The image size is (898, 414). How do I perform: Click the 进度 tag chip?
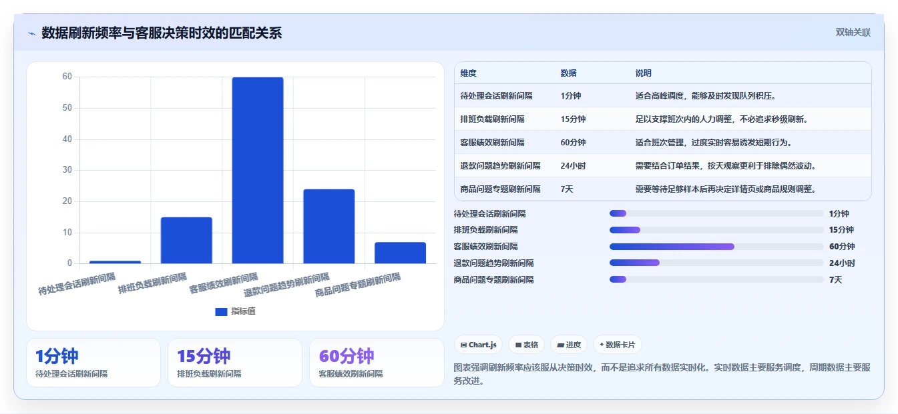click(x=569, y=345)
